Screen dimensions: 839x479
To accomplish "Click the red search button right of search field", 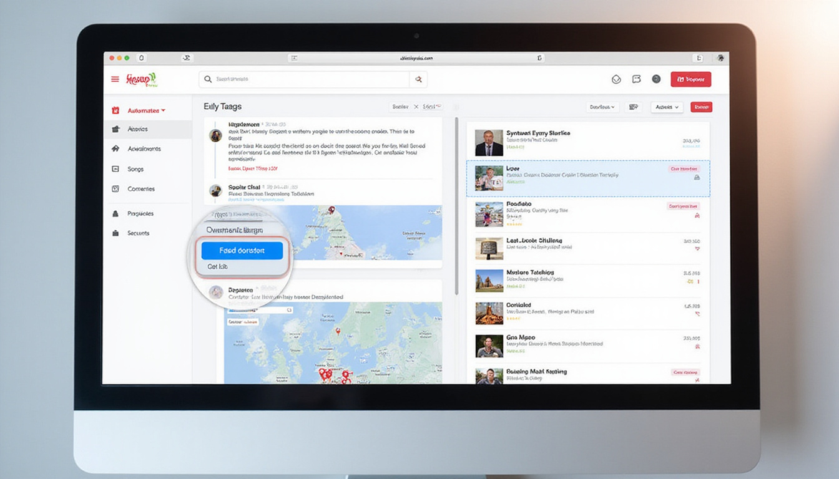I will pyautogui.click(x=418, y=79).
